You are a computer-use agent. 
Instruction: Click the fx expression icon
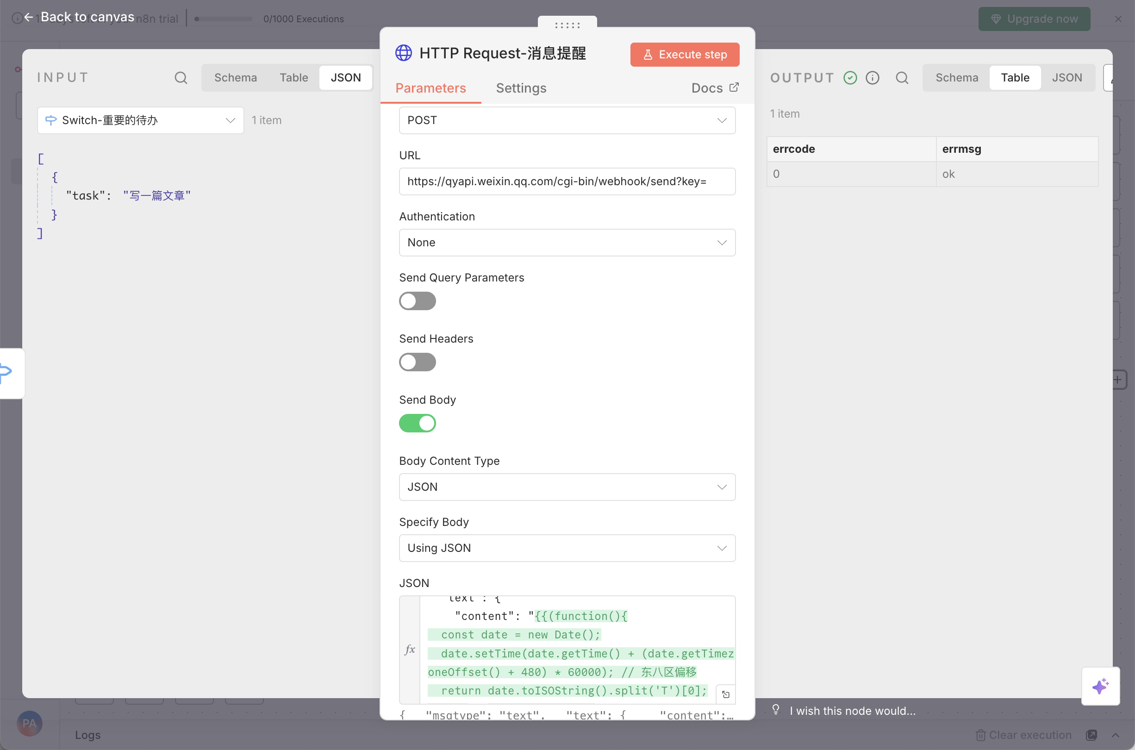[410, 649]
